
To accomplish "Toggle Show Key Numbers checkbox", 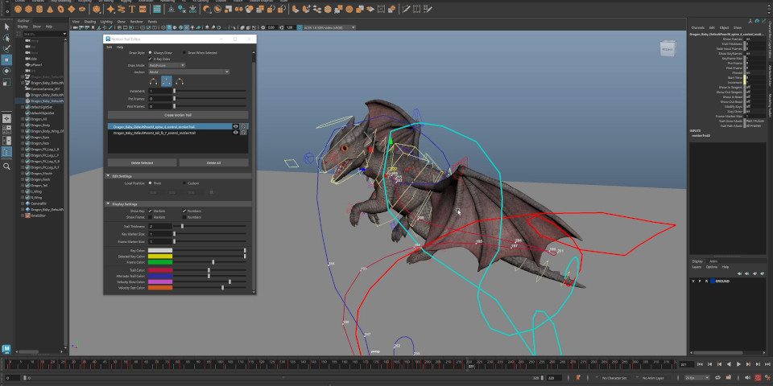I will pos(184,211).
